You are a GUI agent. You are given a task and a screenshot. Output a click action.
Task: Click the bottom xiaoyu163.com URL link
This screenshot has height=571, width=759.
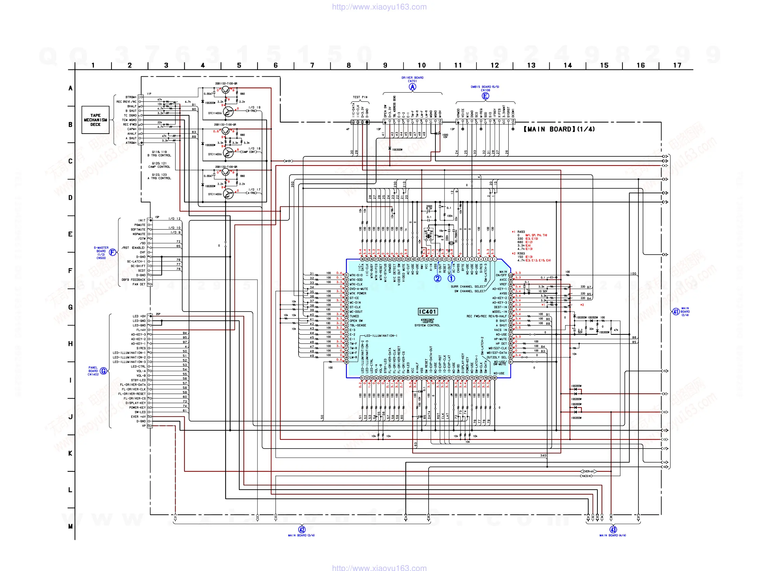379,568
